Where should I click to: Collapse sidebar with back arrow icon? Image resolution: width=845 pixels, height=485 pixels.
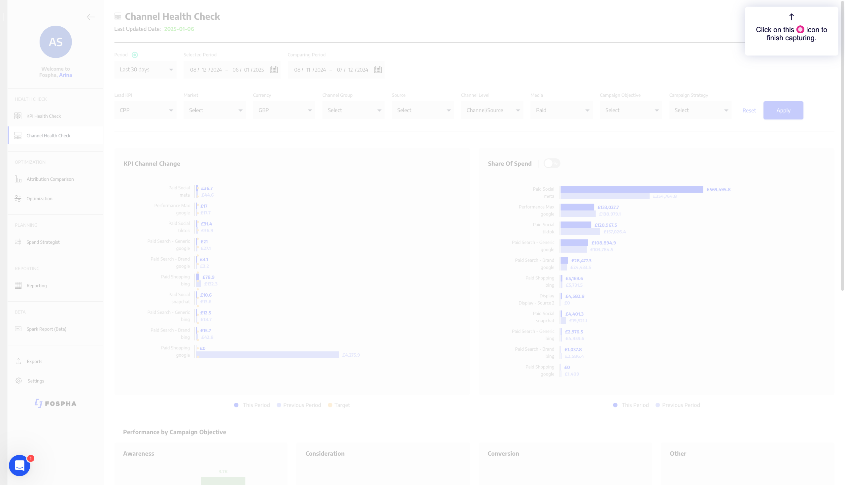pyautogui.click(x=91, y=17)
